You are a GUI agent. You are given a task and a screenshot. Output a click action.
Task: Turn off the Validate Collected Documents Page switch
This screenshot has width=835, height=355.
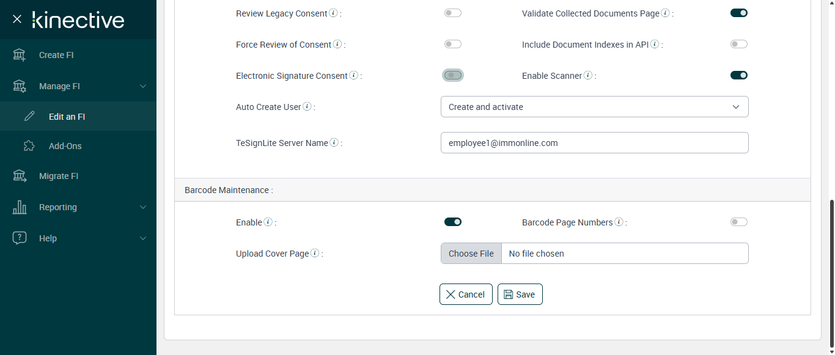[739, 13]
